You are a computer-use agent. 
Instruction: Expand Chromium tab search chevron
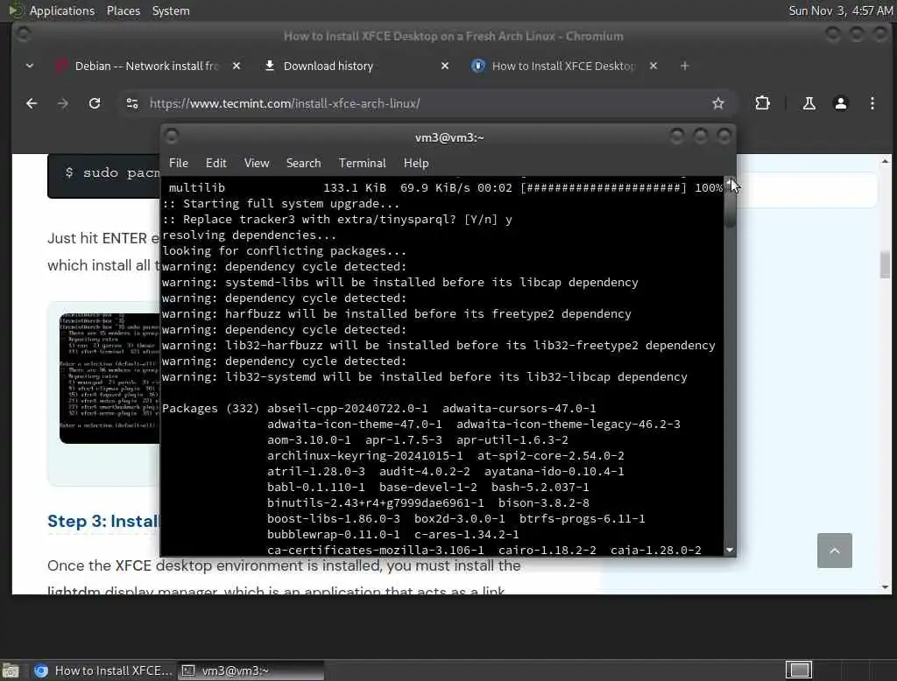[30, 66]
